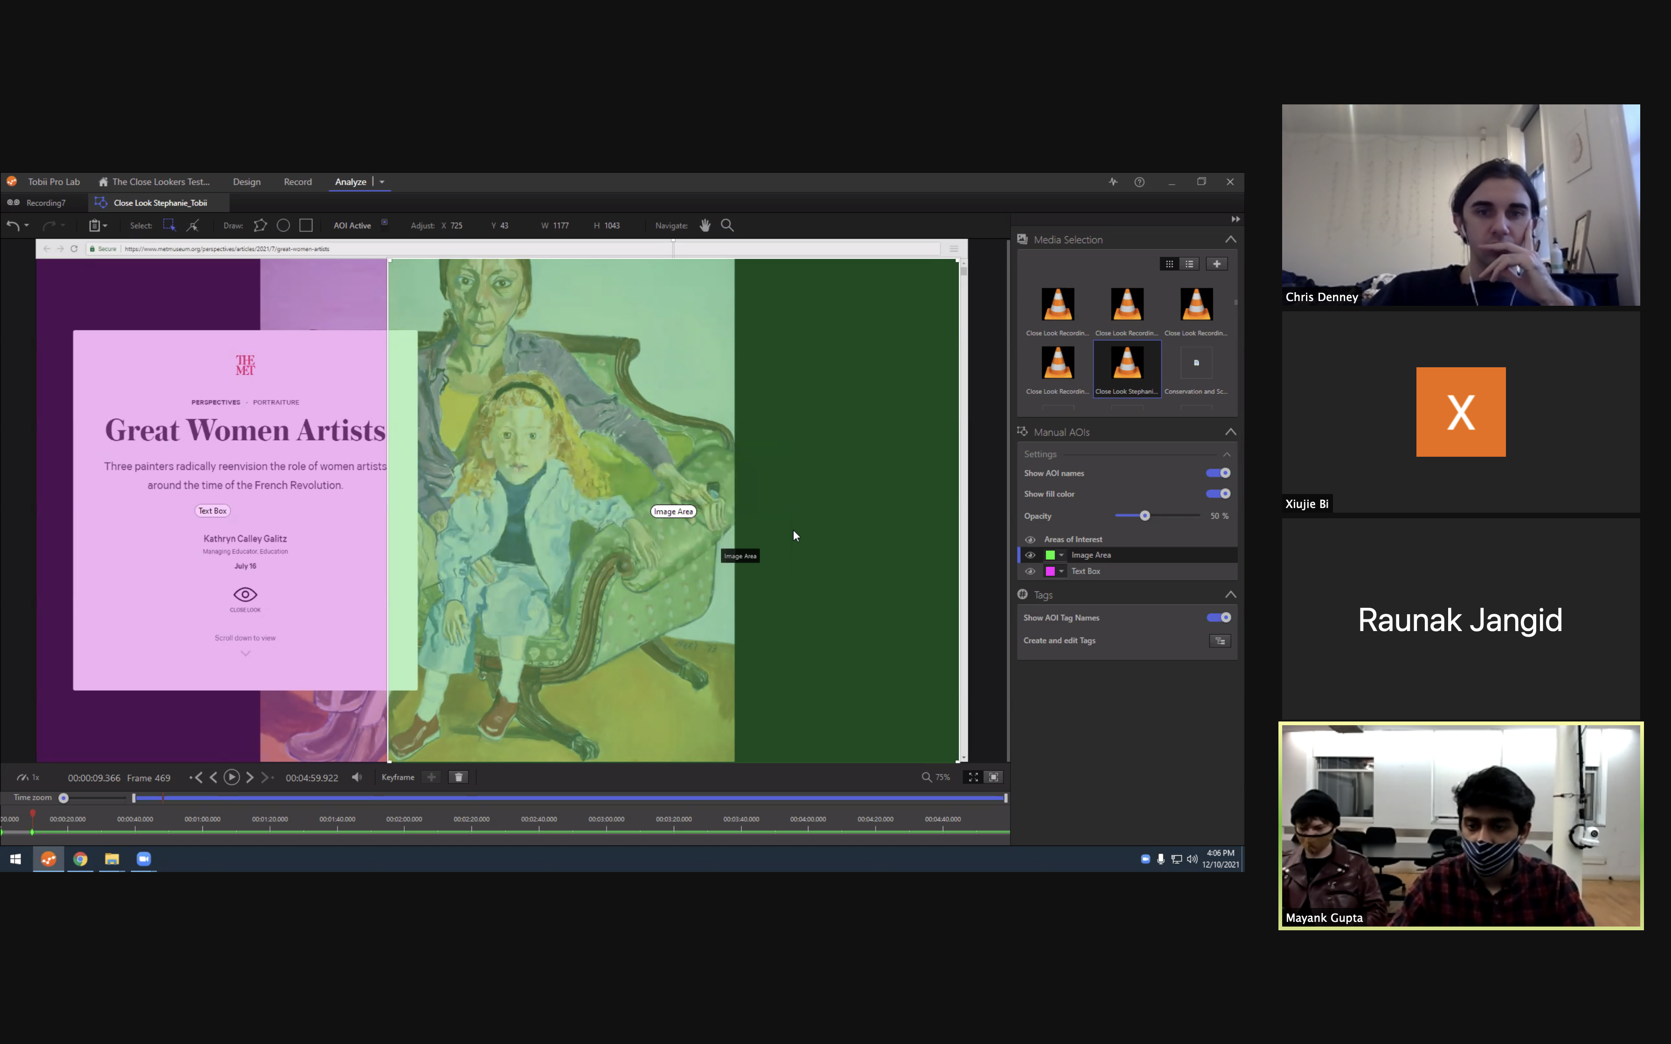Click the X adjust value field
This screenshot has width=1671, height=1044.
(x=456, y=226)
